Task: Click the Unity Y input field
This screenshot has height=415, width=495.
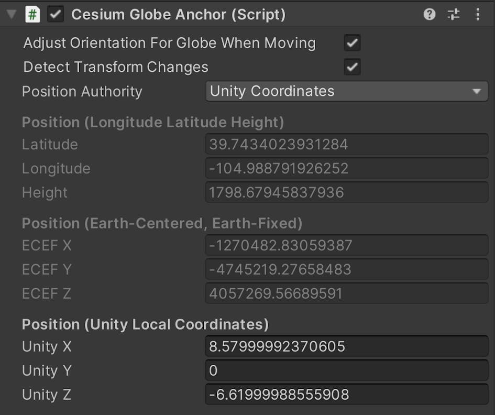Action: (x=346, y=370)
